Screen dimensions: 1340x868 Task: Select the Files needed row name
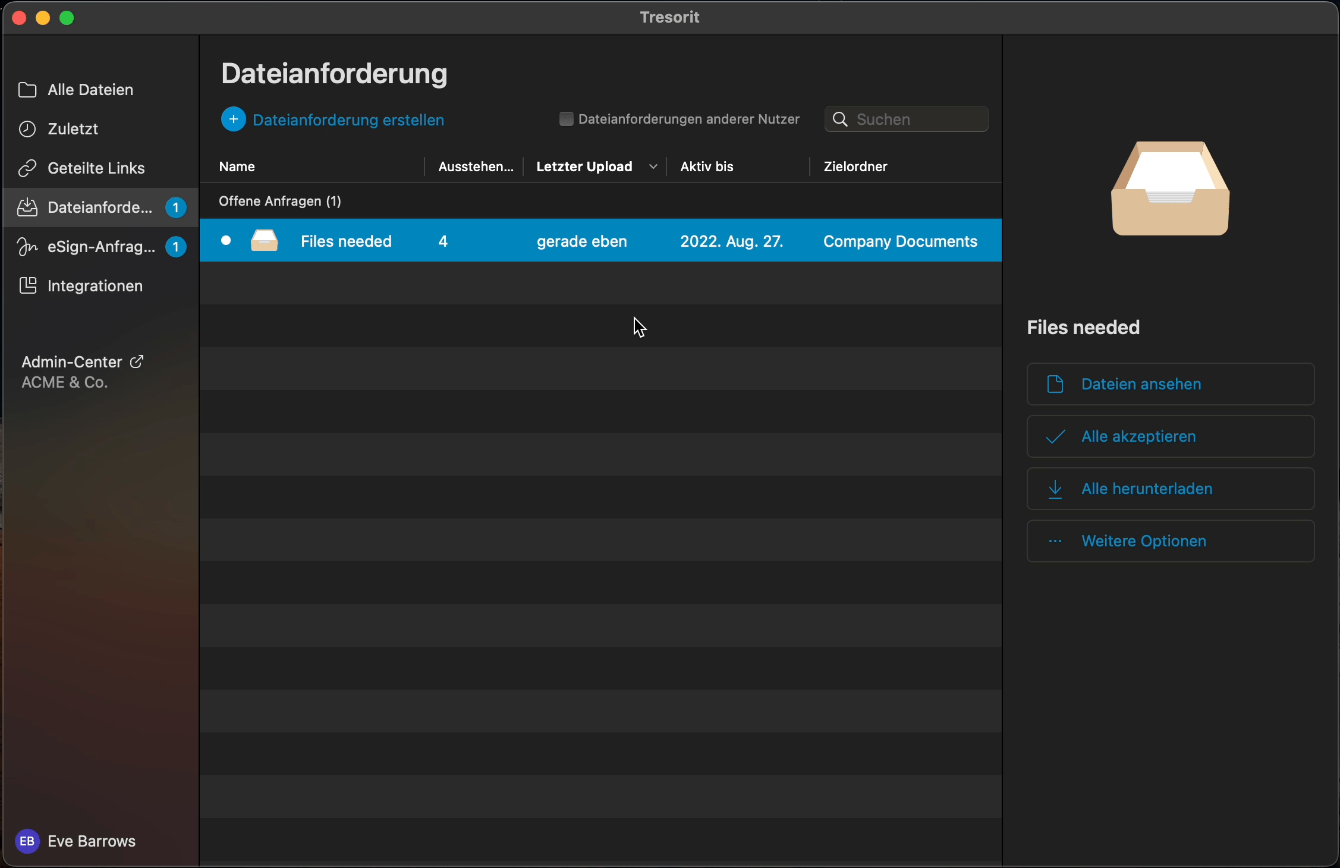(346, 241)
